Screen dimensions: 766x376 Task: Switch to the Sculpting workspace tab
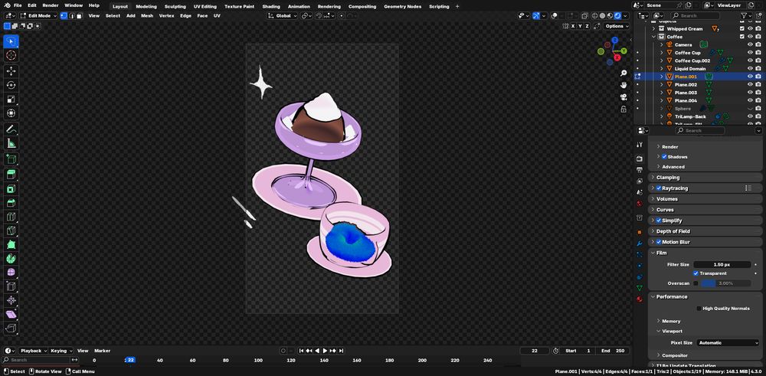point(175,6)
